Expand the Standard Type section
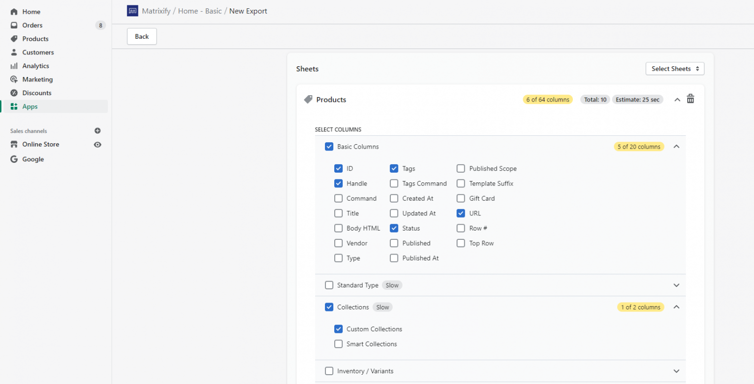Image resolution: width=754 pixels, height=384 pixels. point(676,285)
